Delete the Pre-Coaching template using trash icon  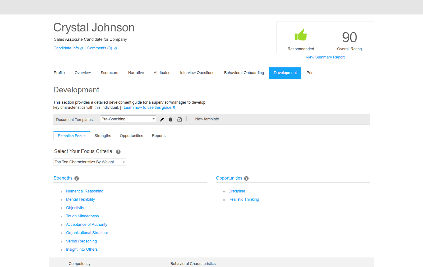click(171, 119)
